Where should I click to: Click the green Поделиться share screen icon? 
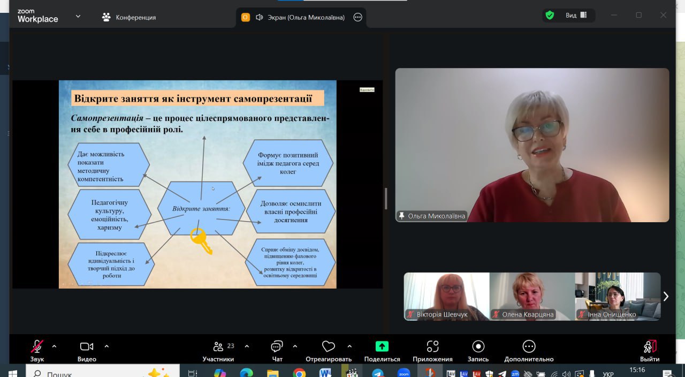382,346
